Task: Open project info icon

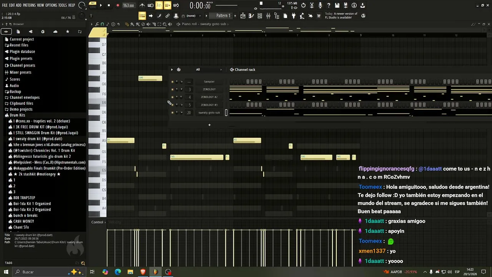Action: 354,5
